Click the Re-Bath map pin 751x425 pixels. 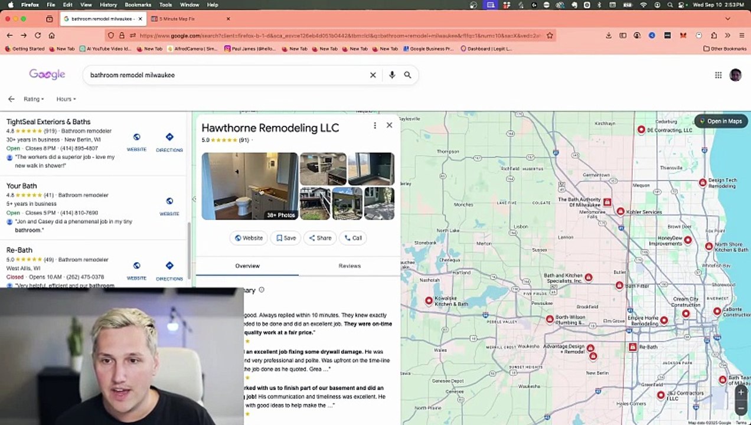(633, 347)
